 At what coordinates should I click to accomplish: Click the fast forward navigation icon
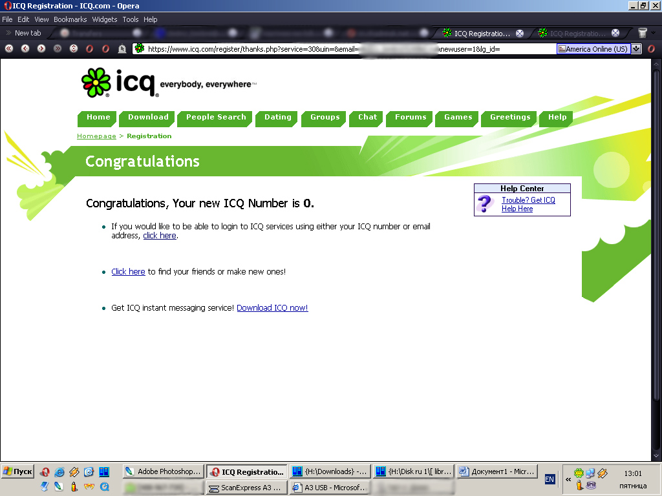[x=58, y=48]
